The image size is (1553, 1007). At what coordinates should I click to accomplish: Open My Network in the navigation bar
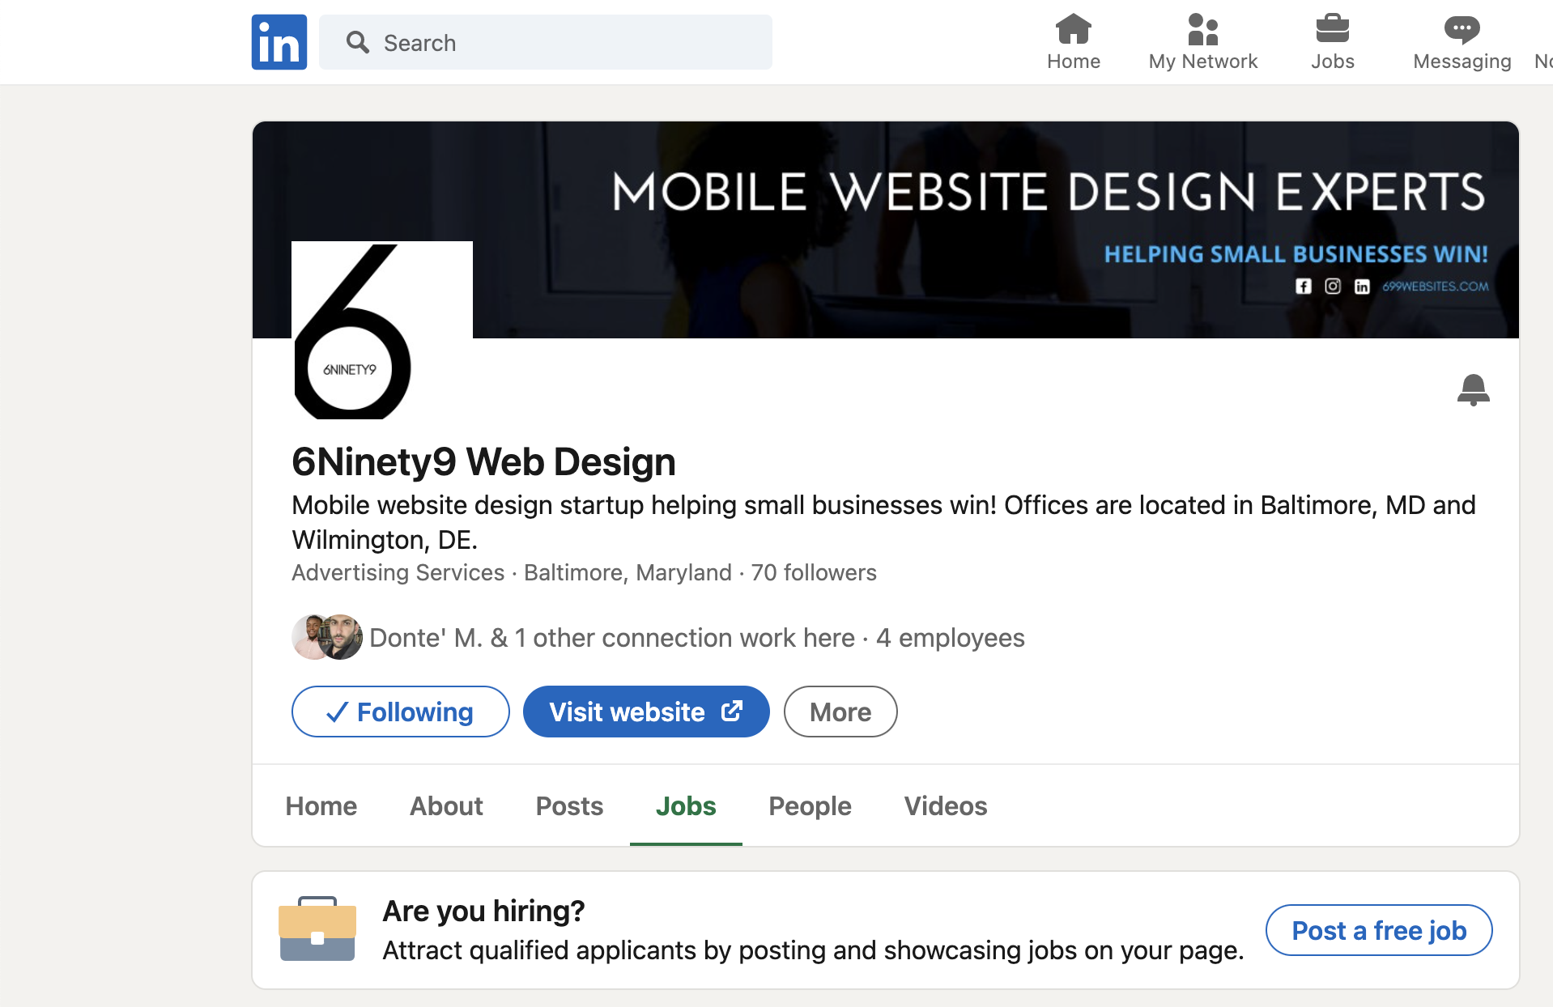(1202, 42)
